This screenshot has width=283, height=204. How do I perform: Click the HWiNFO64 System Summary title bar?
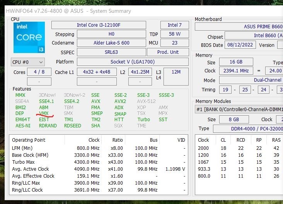(144, 11)
